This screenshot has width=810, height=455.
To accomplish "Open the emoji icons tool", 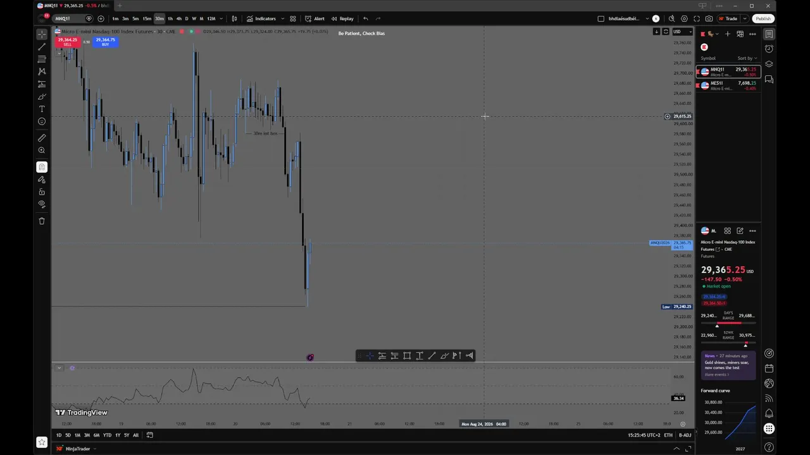I will [42, 121].
